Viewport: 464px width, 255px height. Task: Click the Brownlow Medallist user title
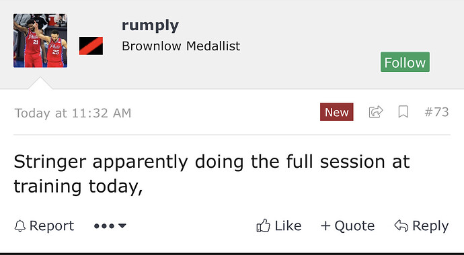pos(181,46)
